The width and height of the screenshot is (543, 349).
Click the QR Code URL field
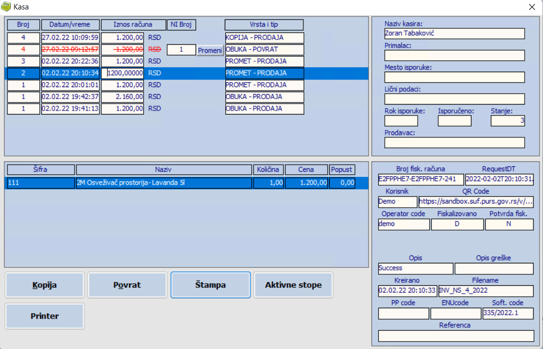(476, 201)
